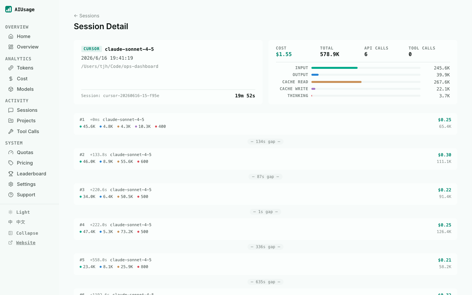Click the Settings gear icon
The image size is (472, 295).
coord(11,184)
